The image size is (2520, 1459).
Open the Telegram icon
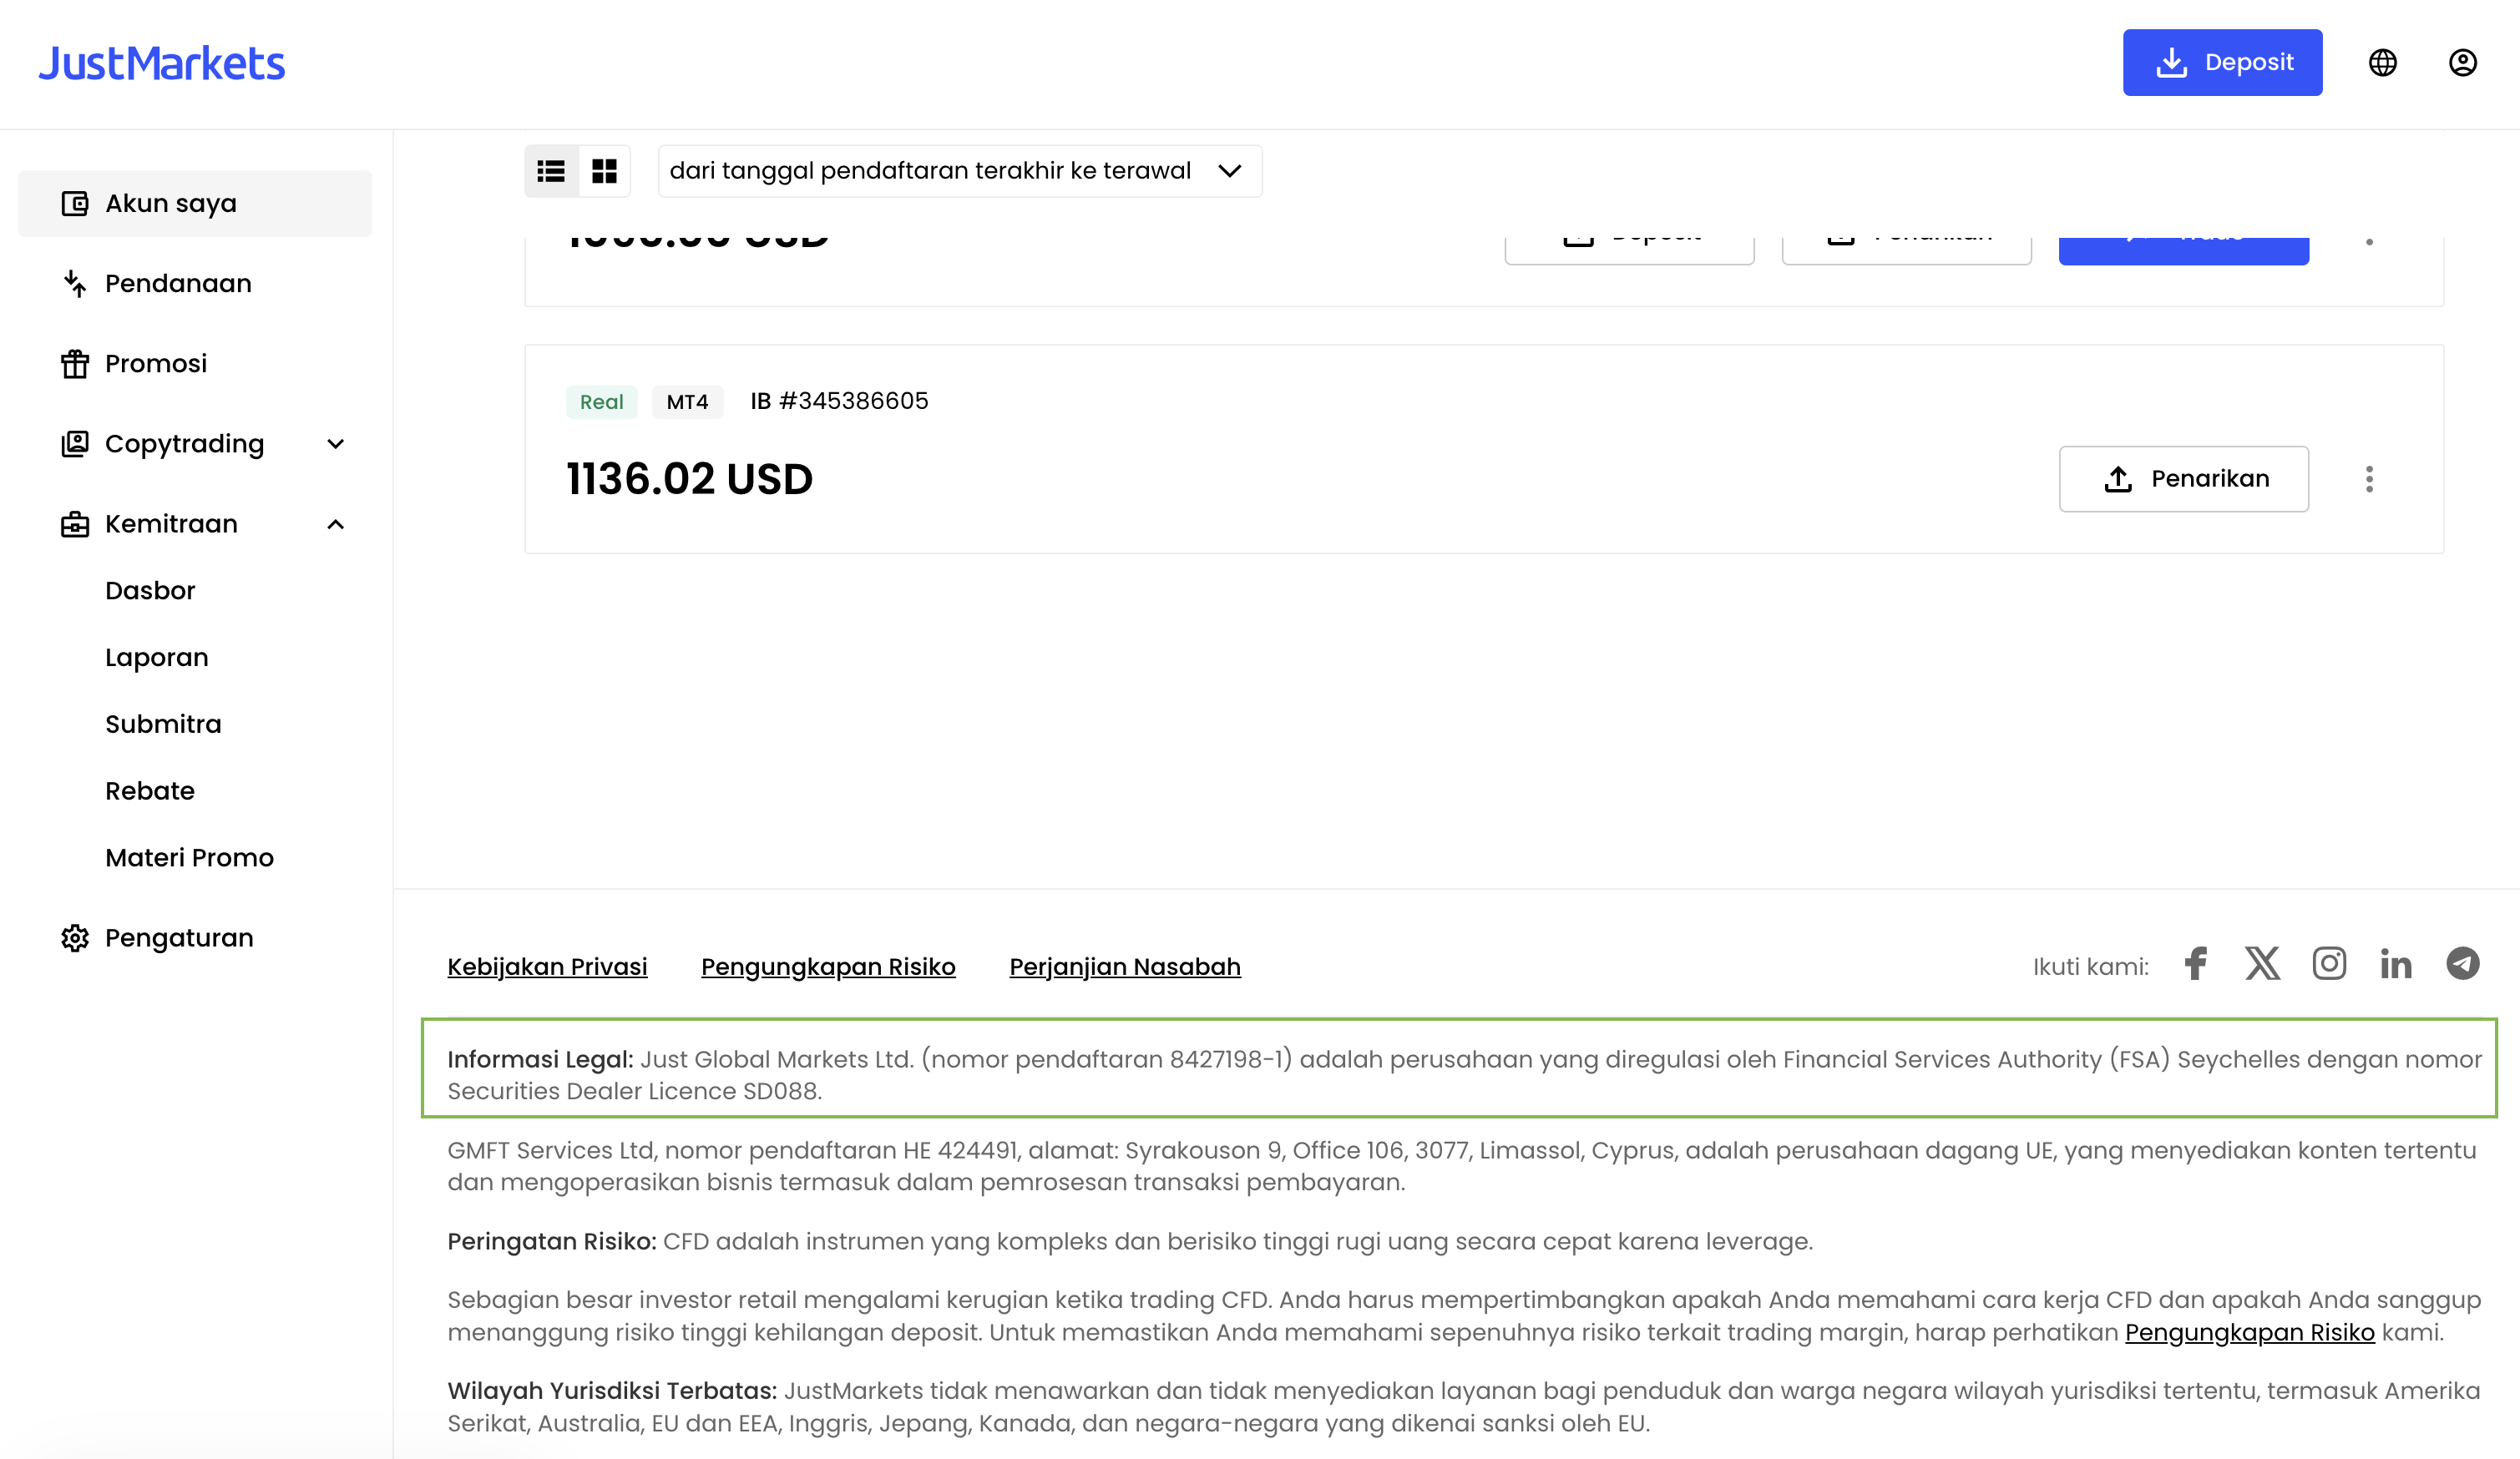coord(2463,963)
